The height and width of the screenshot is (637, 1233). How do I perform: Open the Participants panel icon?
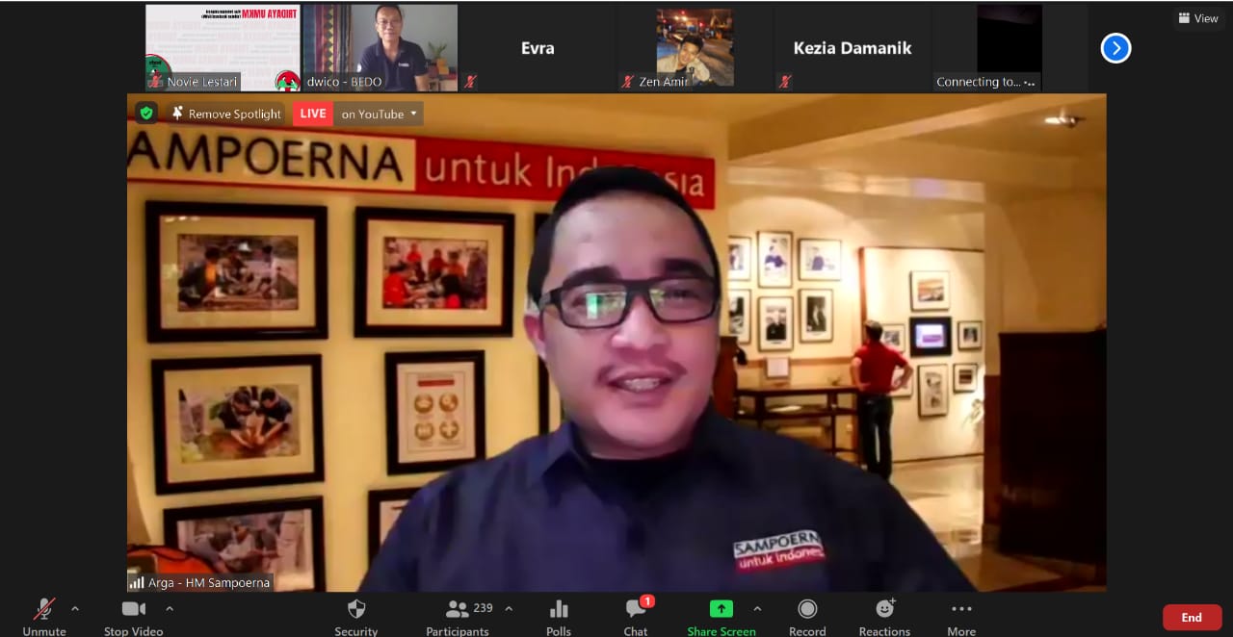(x=457, y=609)
